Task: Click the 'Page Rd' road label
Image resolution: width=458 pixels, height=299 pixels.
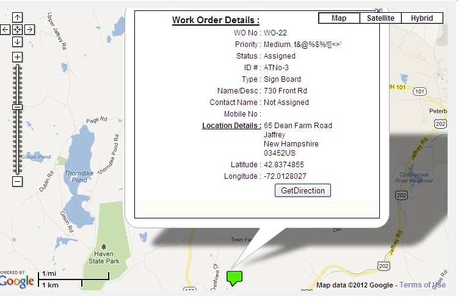Action: [x=96, y=120]
